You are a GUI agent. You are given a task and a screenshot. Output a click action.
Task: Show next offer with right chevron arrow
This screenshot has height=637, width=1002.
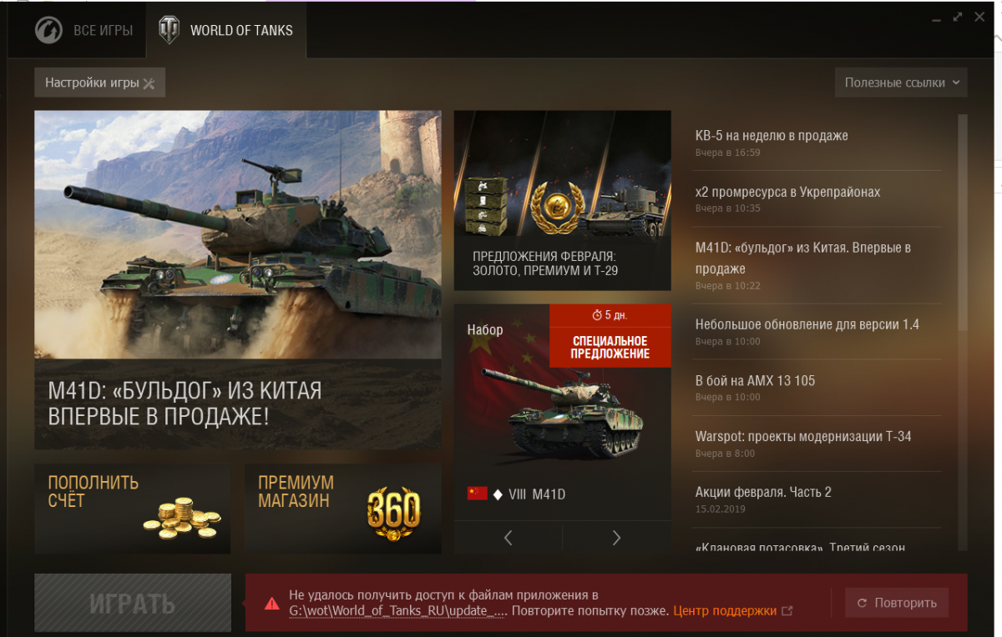pyautogui.click(x=617, y=538)
